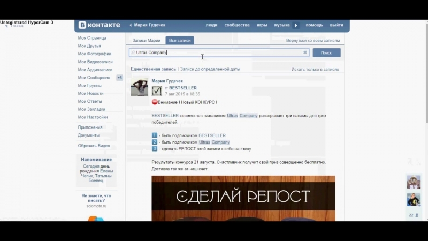This screenshot has width=428, height=241.
Task: Open игры in top menu
Action: [262, 25]
